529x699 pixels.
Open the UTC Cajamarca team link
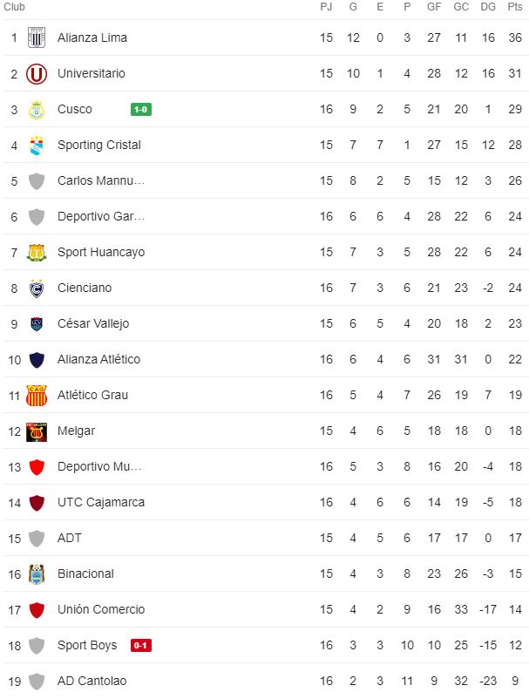(x=101, y=503)
